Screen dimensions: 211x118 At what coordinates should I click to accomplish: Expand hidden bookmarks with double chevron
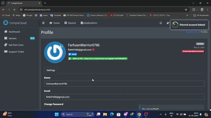click(187, 15)
